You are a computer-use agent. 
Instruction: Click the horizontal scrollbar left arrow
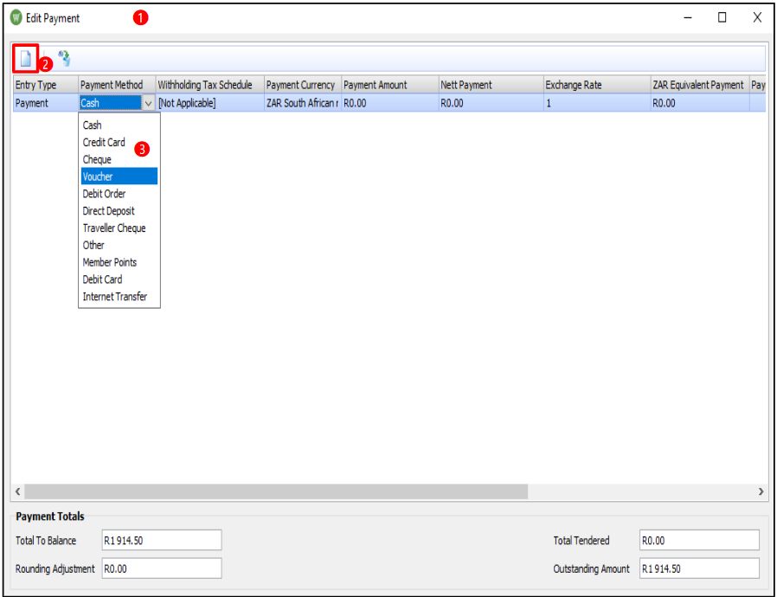coord(18,491)
